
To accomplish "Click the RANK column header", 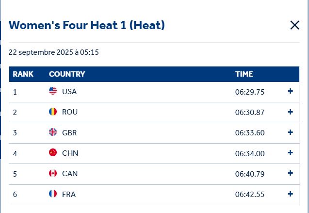I will pyautogui.click(x=23, y=74).
